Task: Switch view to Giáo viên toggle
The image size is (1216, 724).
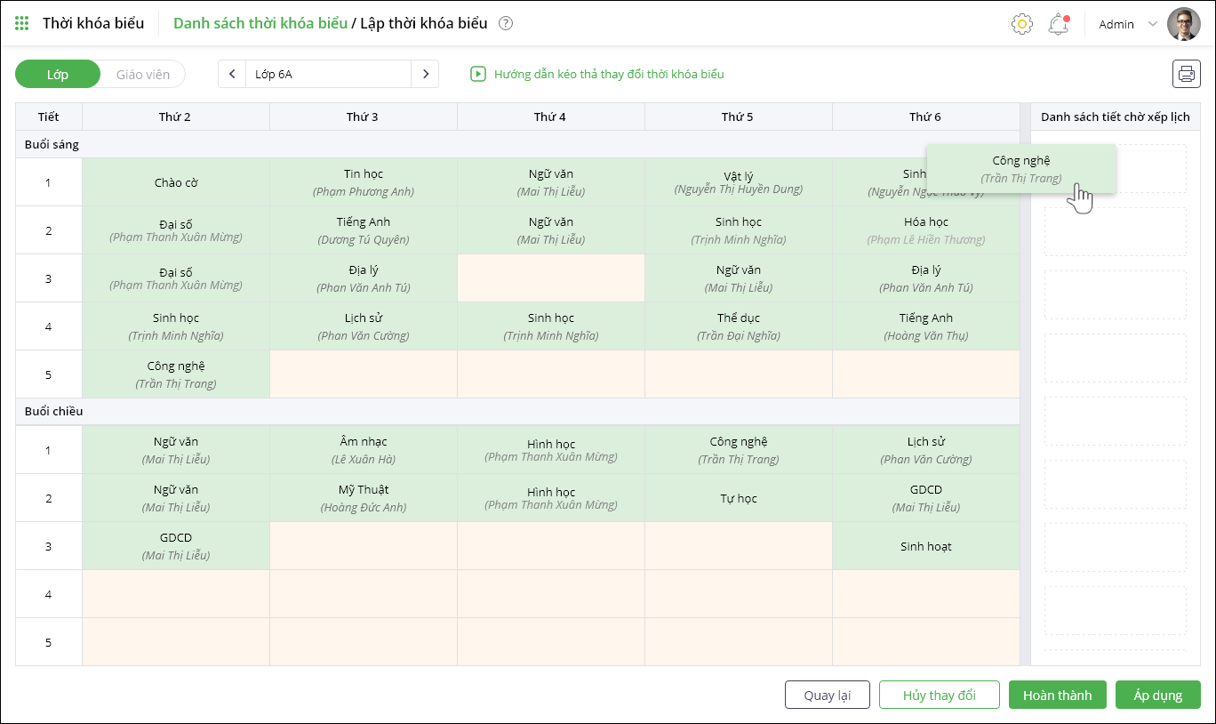Action: (142, 75)
